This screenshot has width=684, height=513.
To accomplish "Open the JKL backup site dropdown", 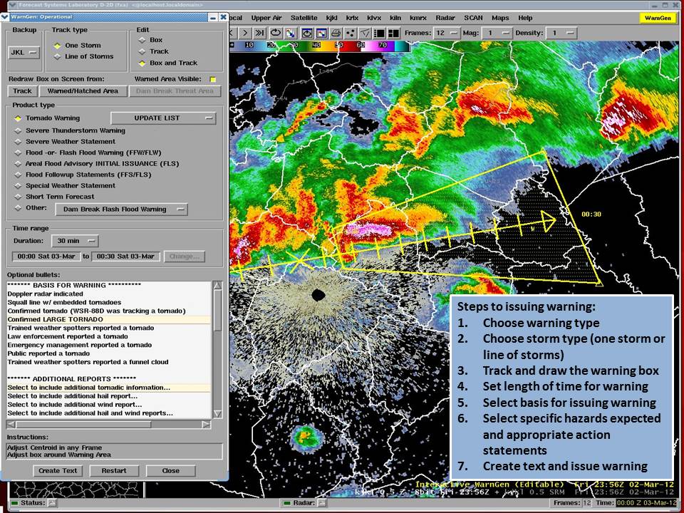I will 24,52.
